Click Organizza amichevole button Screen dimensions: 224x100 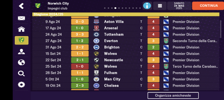pos(173,96)
